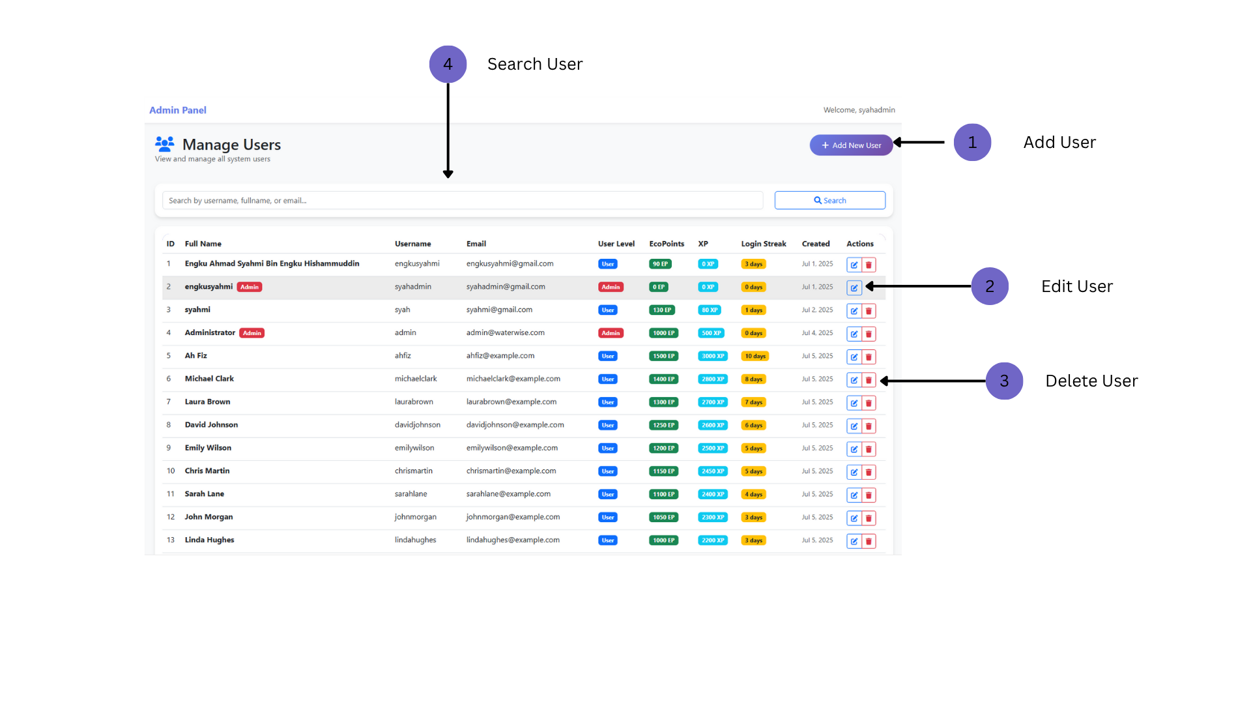Viewport: 1251px width, 704px height.
Task: Edit user Ah Fiz
Action: [x=854, y=357]
